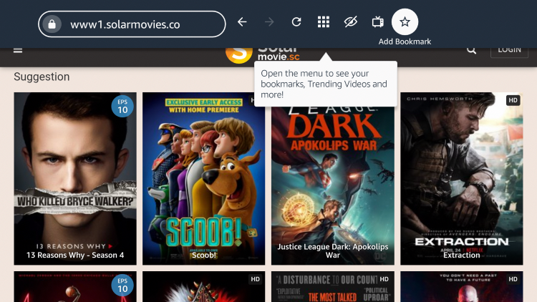
Task: Select the 'Scoob!' title caption
Action: 204,255
